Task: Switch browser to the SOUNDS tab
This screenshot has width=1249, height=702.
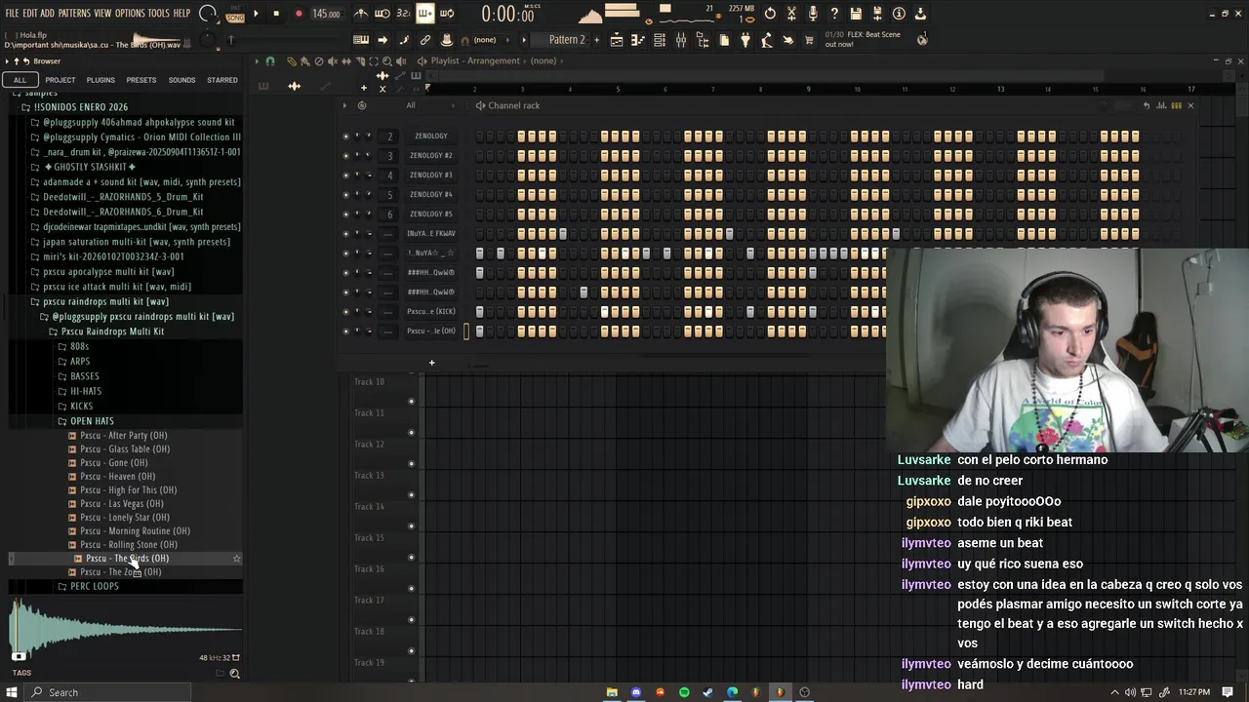Action: pyautogui.click(x=181, y=80)
